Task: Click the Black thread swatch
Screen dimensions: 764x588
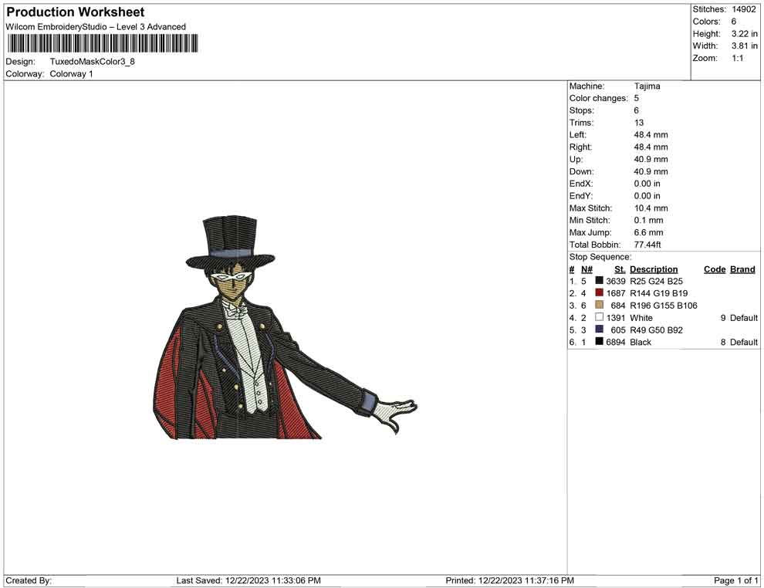Action: coord(600,342)
